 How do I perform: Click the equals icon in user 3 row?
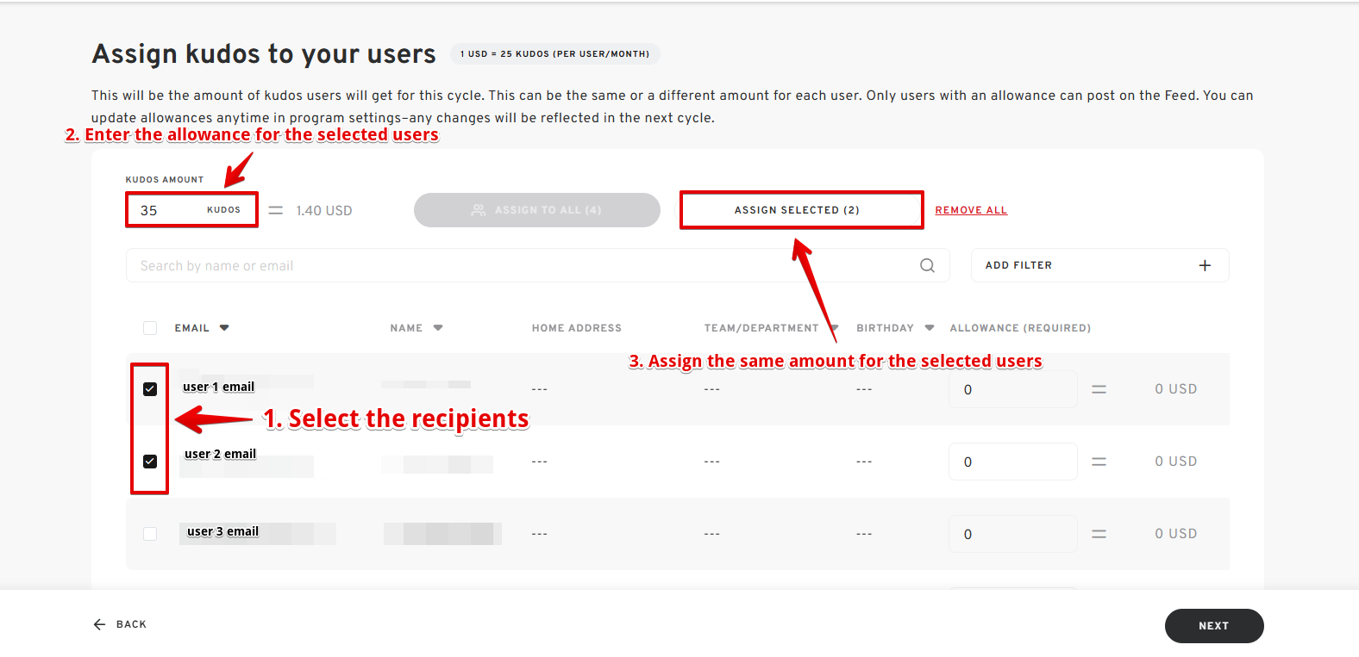(1099, 534)
